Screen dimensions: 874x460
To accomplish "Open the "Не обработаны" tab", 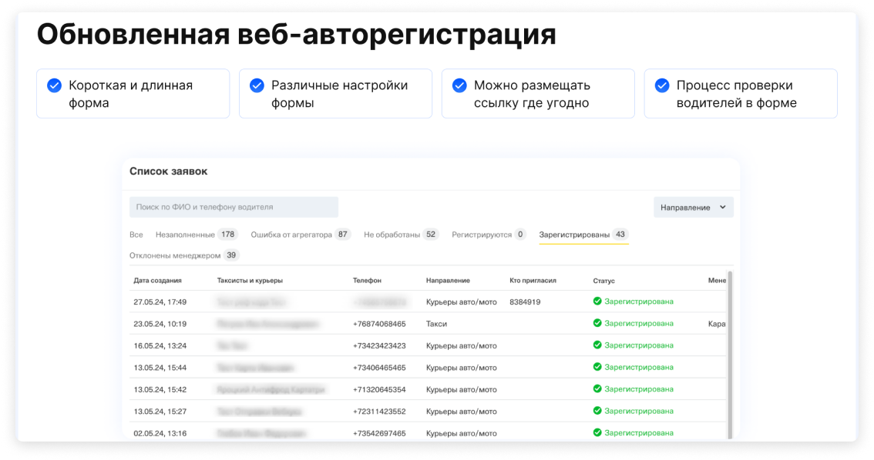I will pos(392,235).
